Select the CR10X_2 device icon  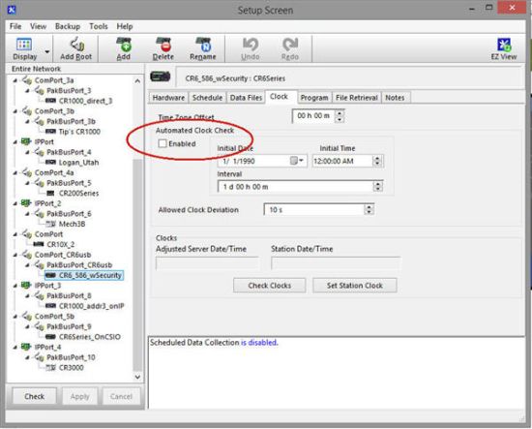pyautogui.click(x=39, y=245)
